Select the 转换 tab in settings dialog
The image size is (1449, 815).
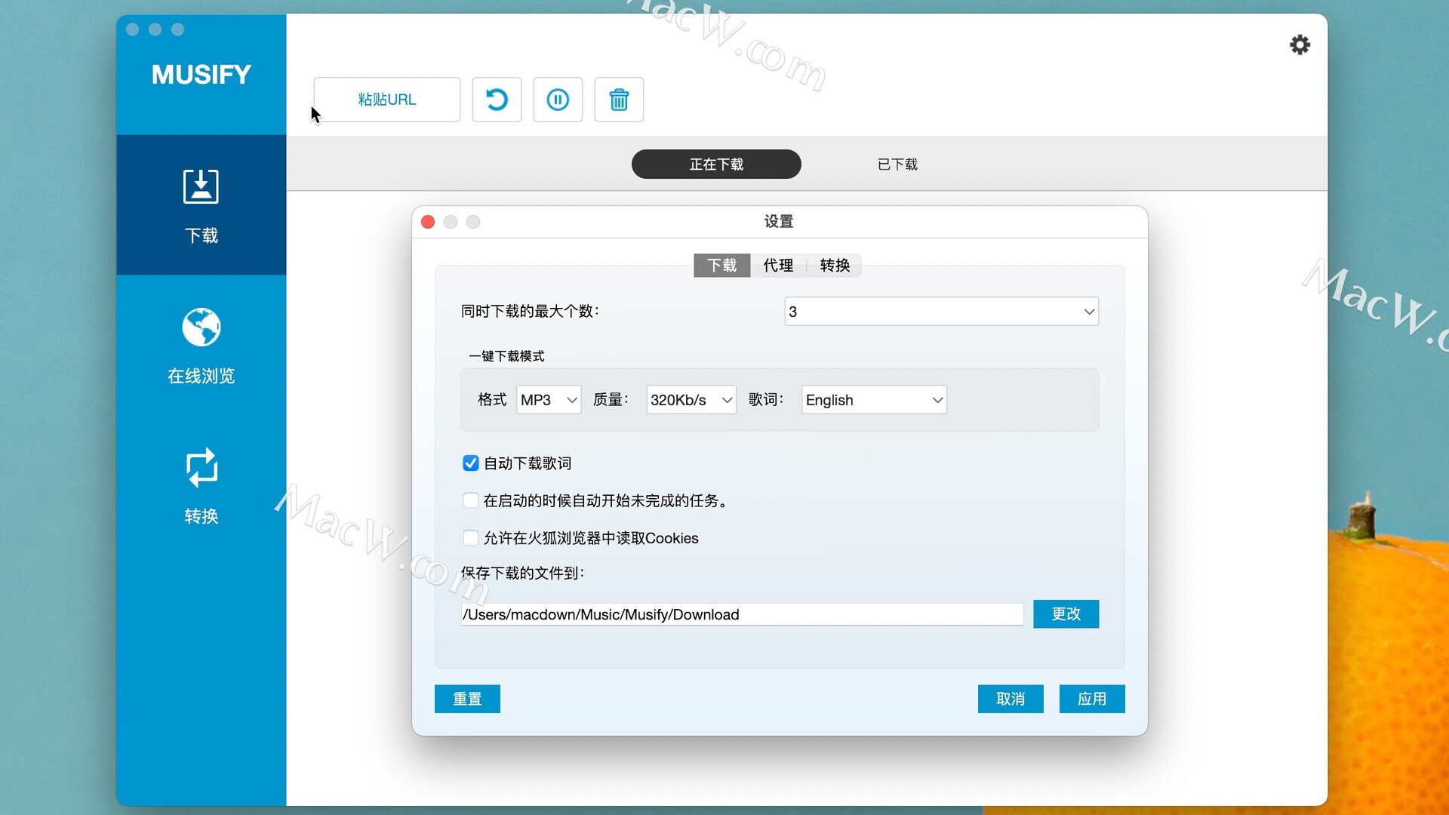pos(835,265)
